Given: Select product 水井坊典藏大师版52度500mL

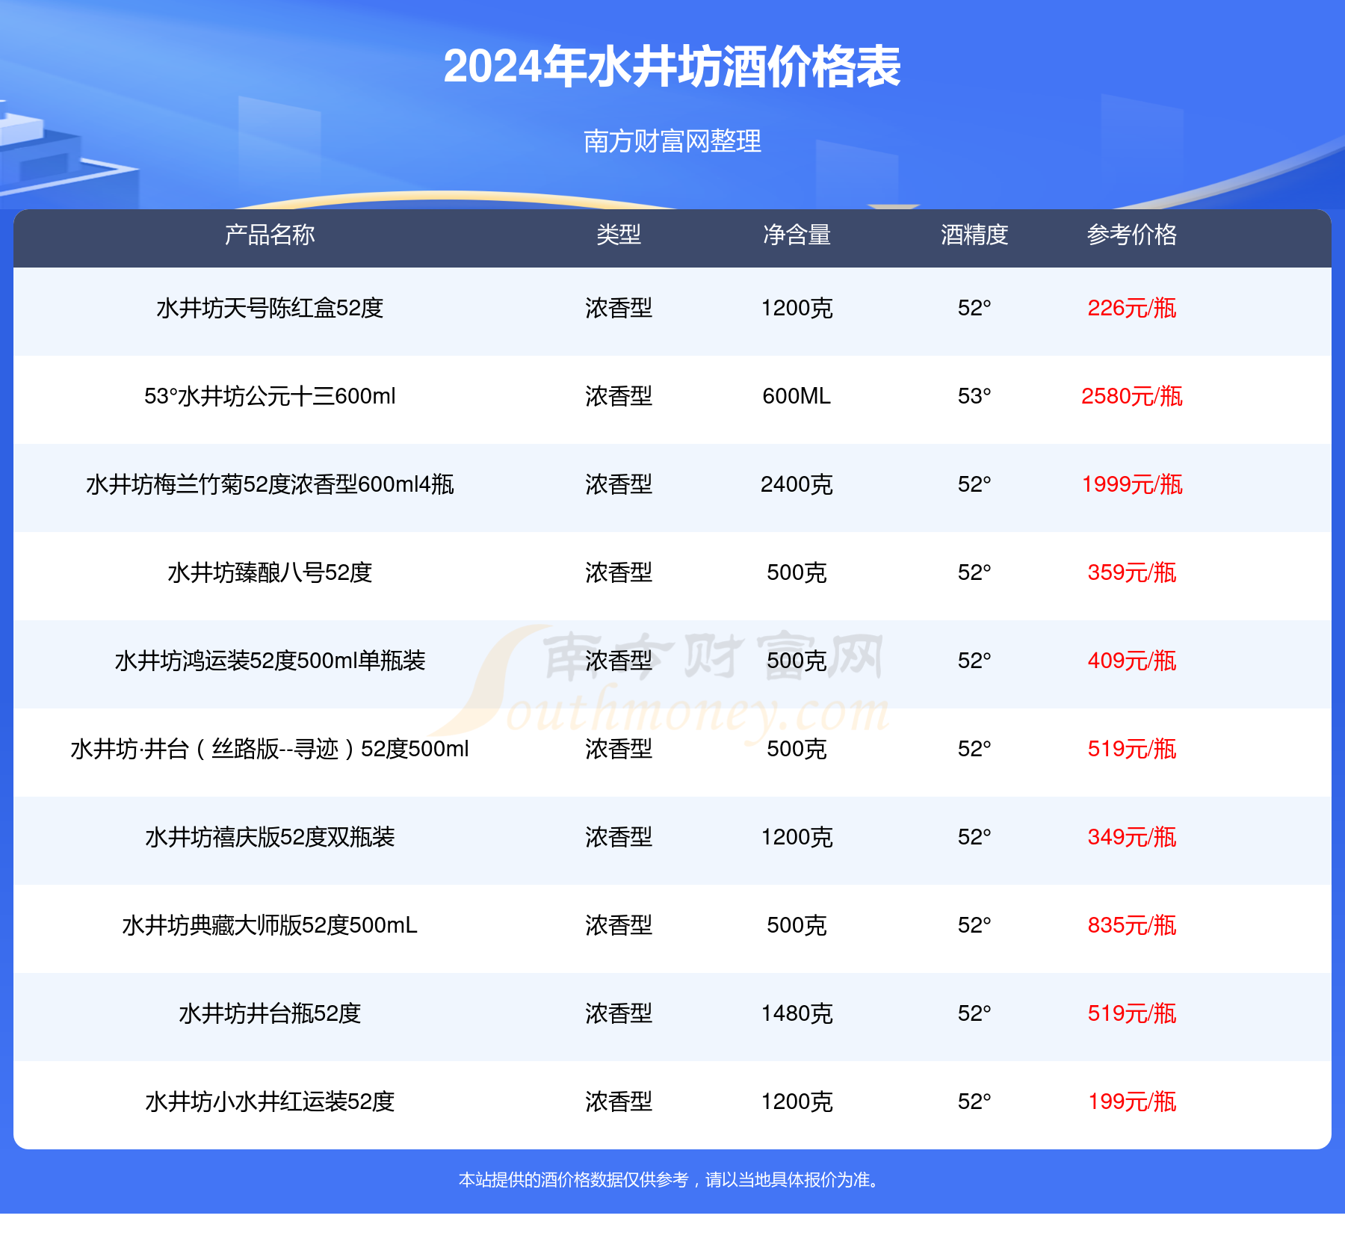Looking at the screenshot, I should click(270, 925).
